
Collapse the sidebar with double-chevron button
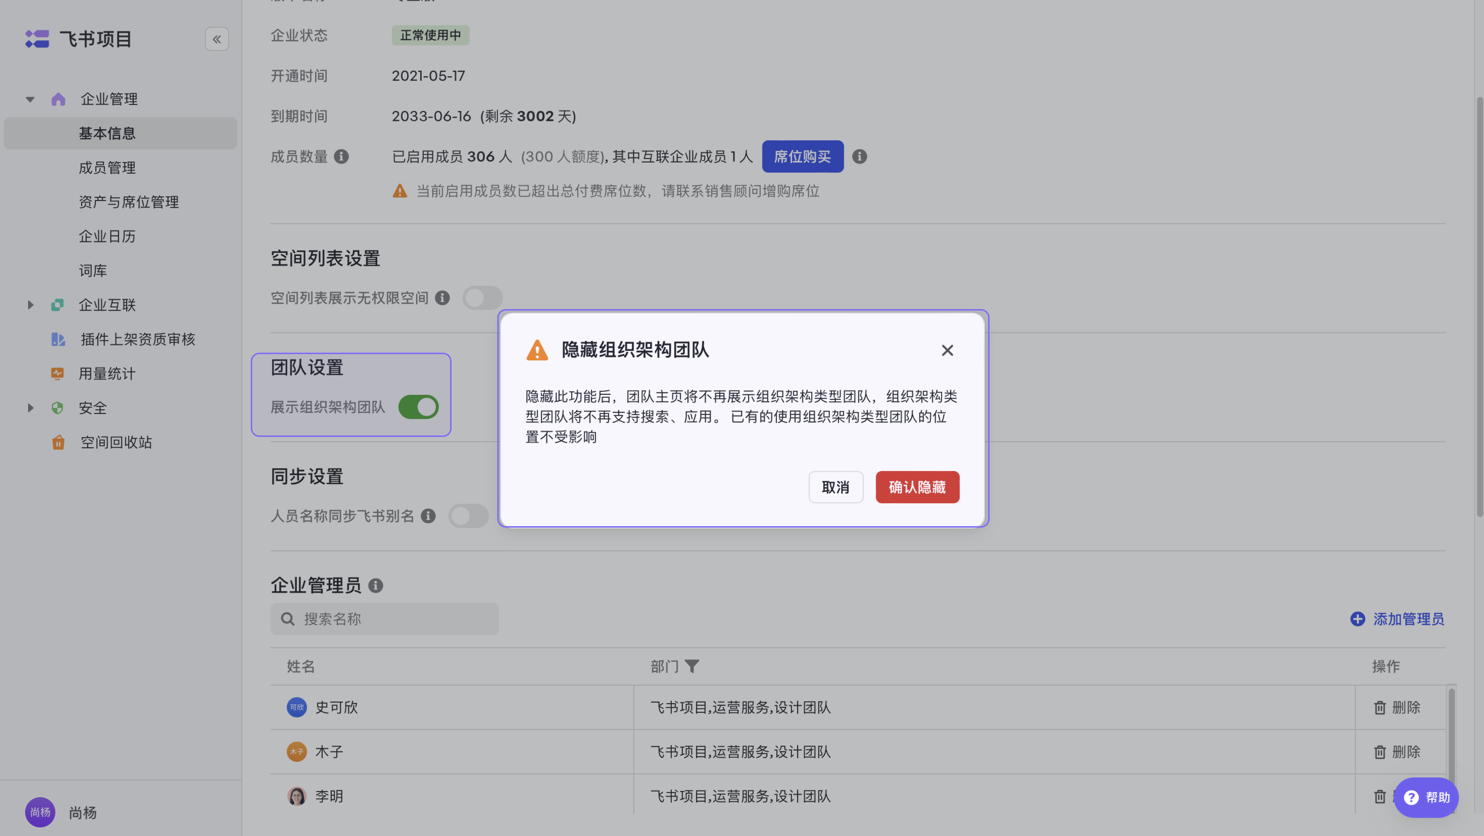click(x=216, y=39)
